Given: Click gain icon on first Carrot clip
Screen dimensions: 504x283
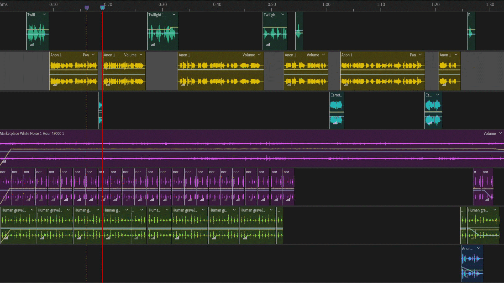Looking at the screenshot, I should (x=335, y=123).
